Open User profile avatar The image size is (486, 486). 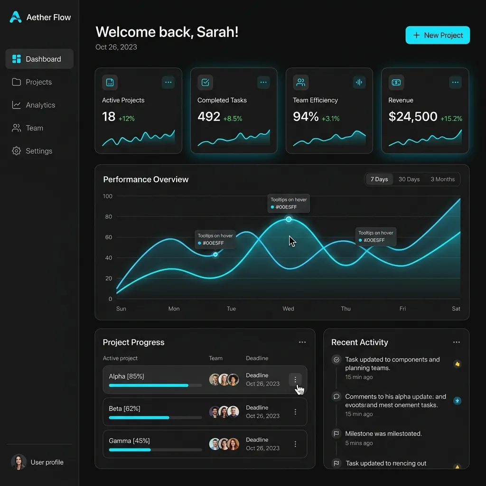19,462
